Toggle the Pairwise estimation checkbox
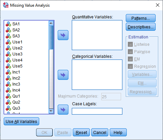Image resolution: width=163 pixels, height=140 pixels. [130, 52]
